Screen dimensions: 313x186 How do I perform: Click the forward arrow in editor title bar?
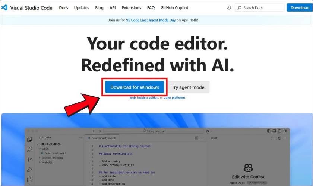99,131
